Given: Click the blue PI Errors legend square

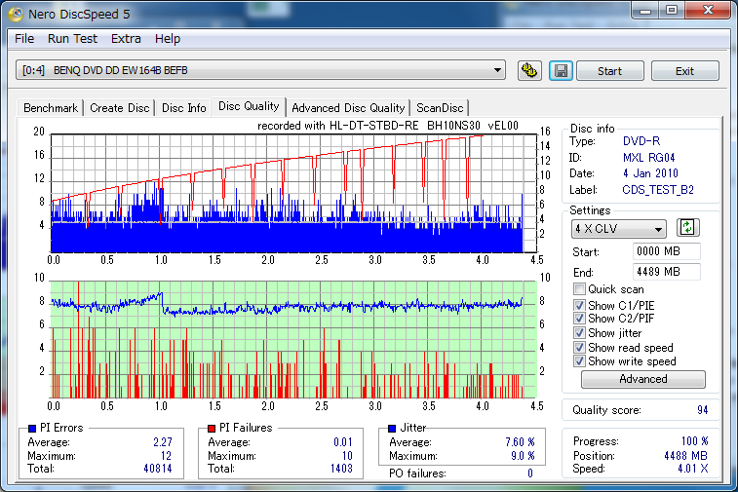Looking at the screenshot, I should pos(32,428).
